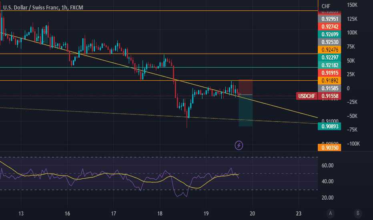Click the teal price label 0.92297
This screenshot has width=373, height=220.
(x=329, y=57)
